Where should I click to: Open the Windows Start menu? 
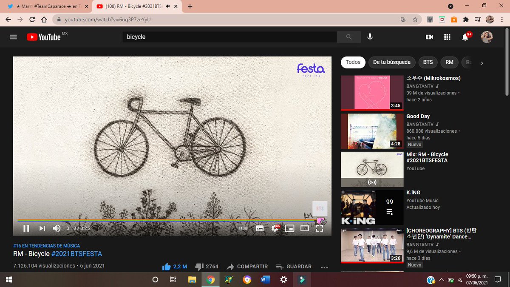(x=9, y=279)
